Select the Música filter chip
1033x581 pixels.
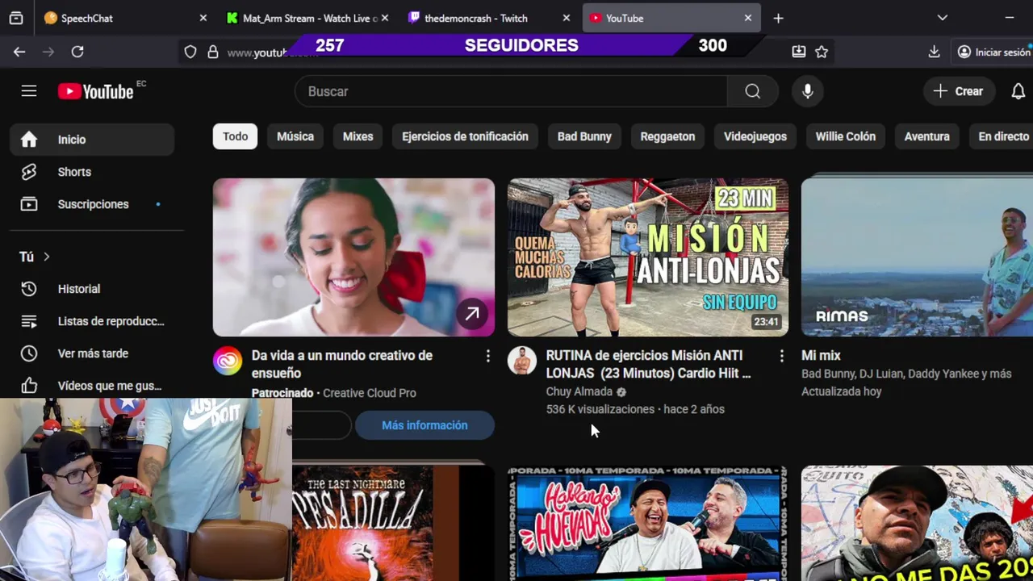coord(295,136)
